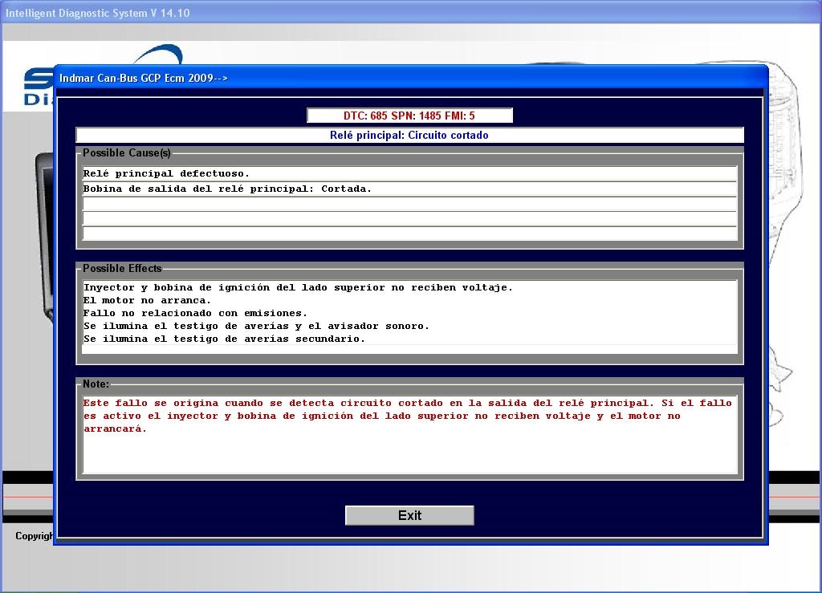Image resolution: width=822 pixels, height=593 pixels.
Task: Select the 'Inyector y bobina de ignición' effect line
Action: (298, 287)
